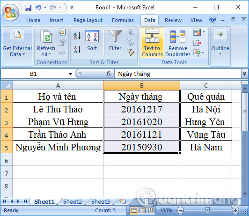Open Redo history dropdown arrow

(60, 7)
